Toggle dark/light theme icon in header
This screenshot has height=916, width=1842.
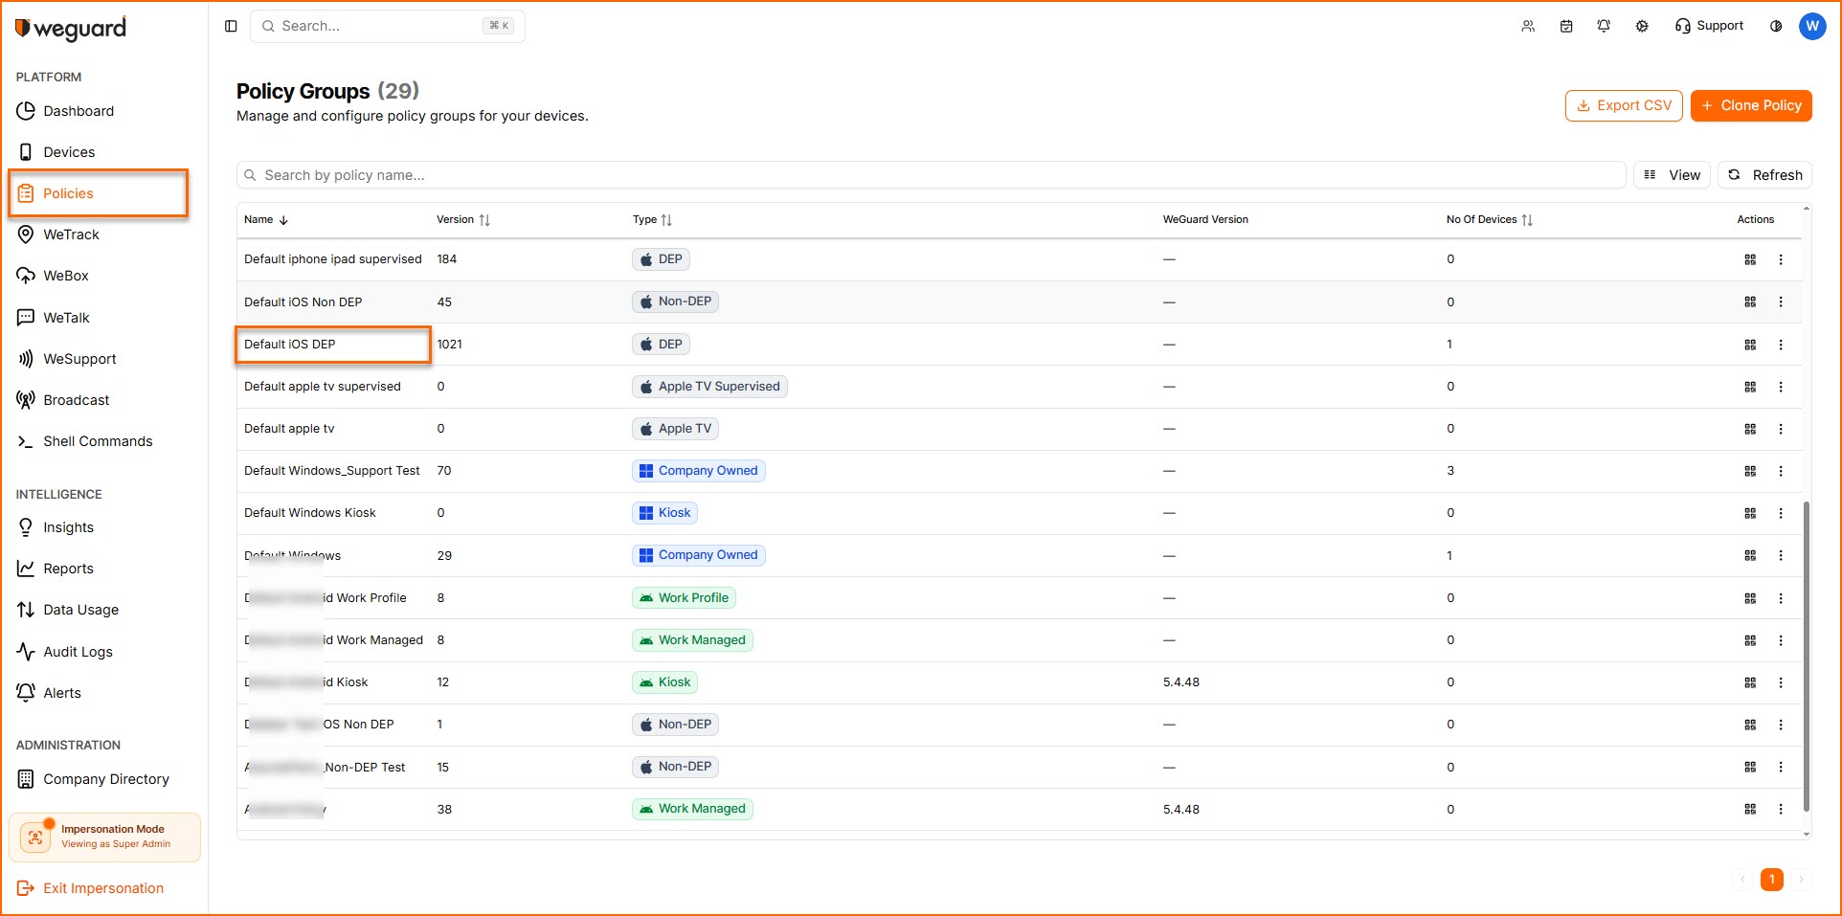1776,26
